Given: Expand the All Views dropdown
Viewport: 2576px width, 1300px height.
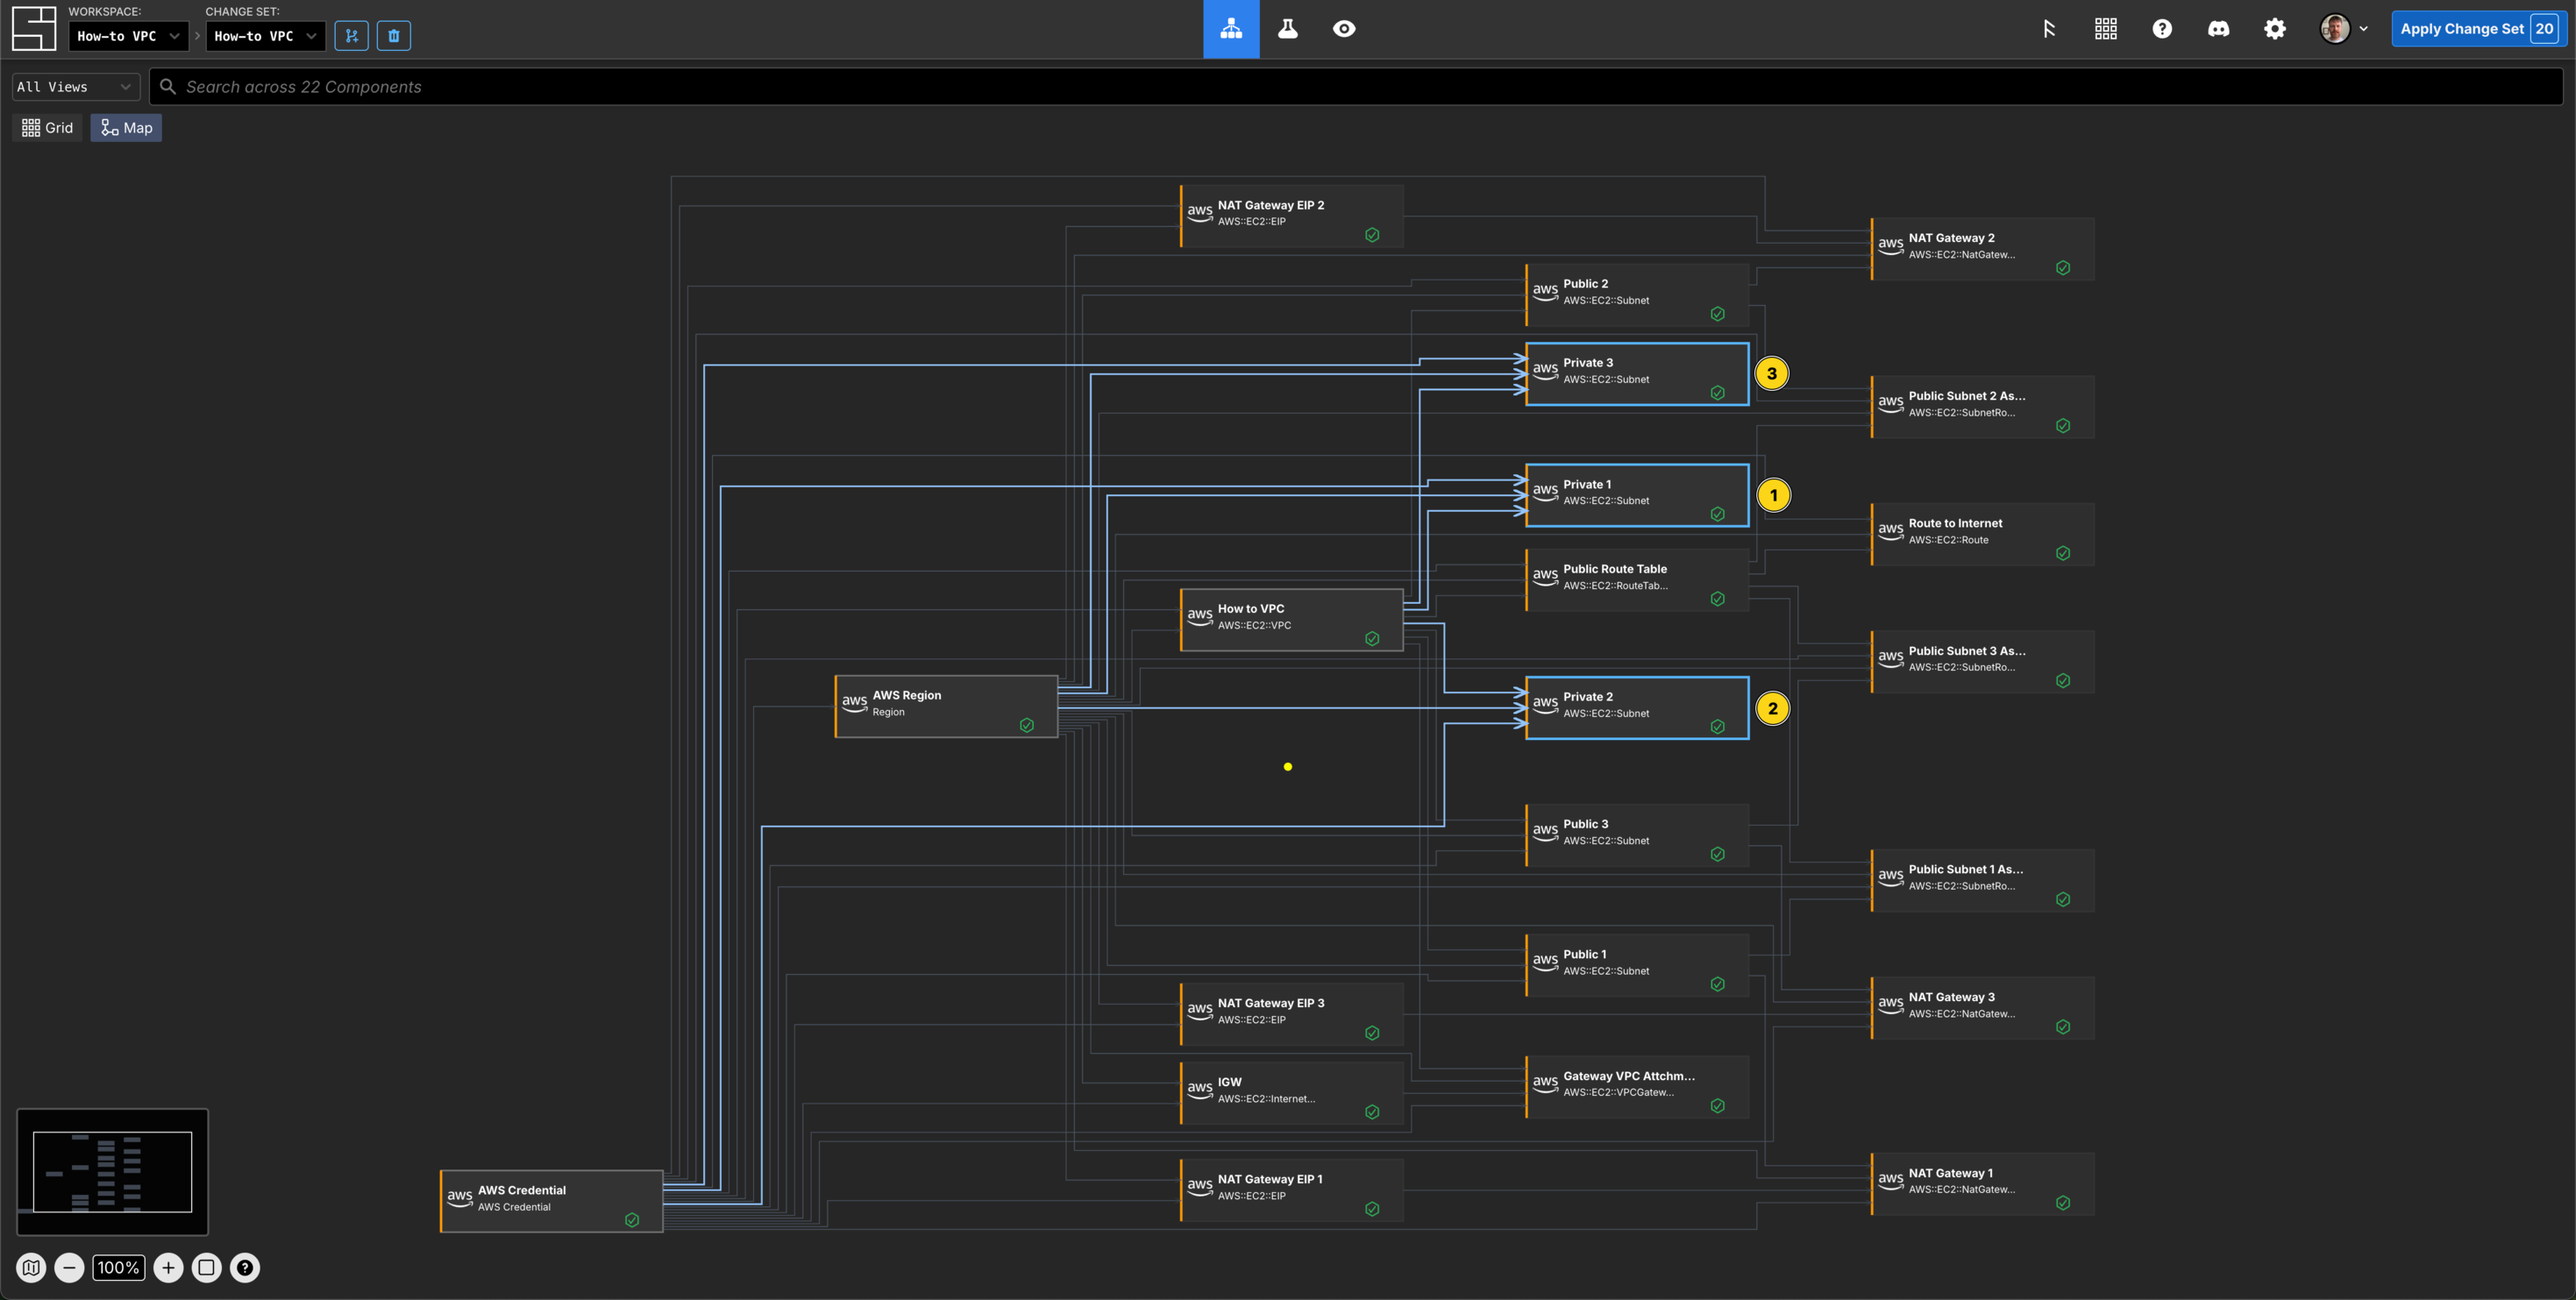Looking at the screenshot, I should coord(75,87).
